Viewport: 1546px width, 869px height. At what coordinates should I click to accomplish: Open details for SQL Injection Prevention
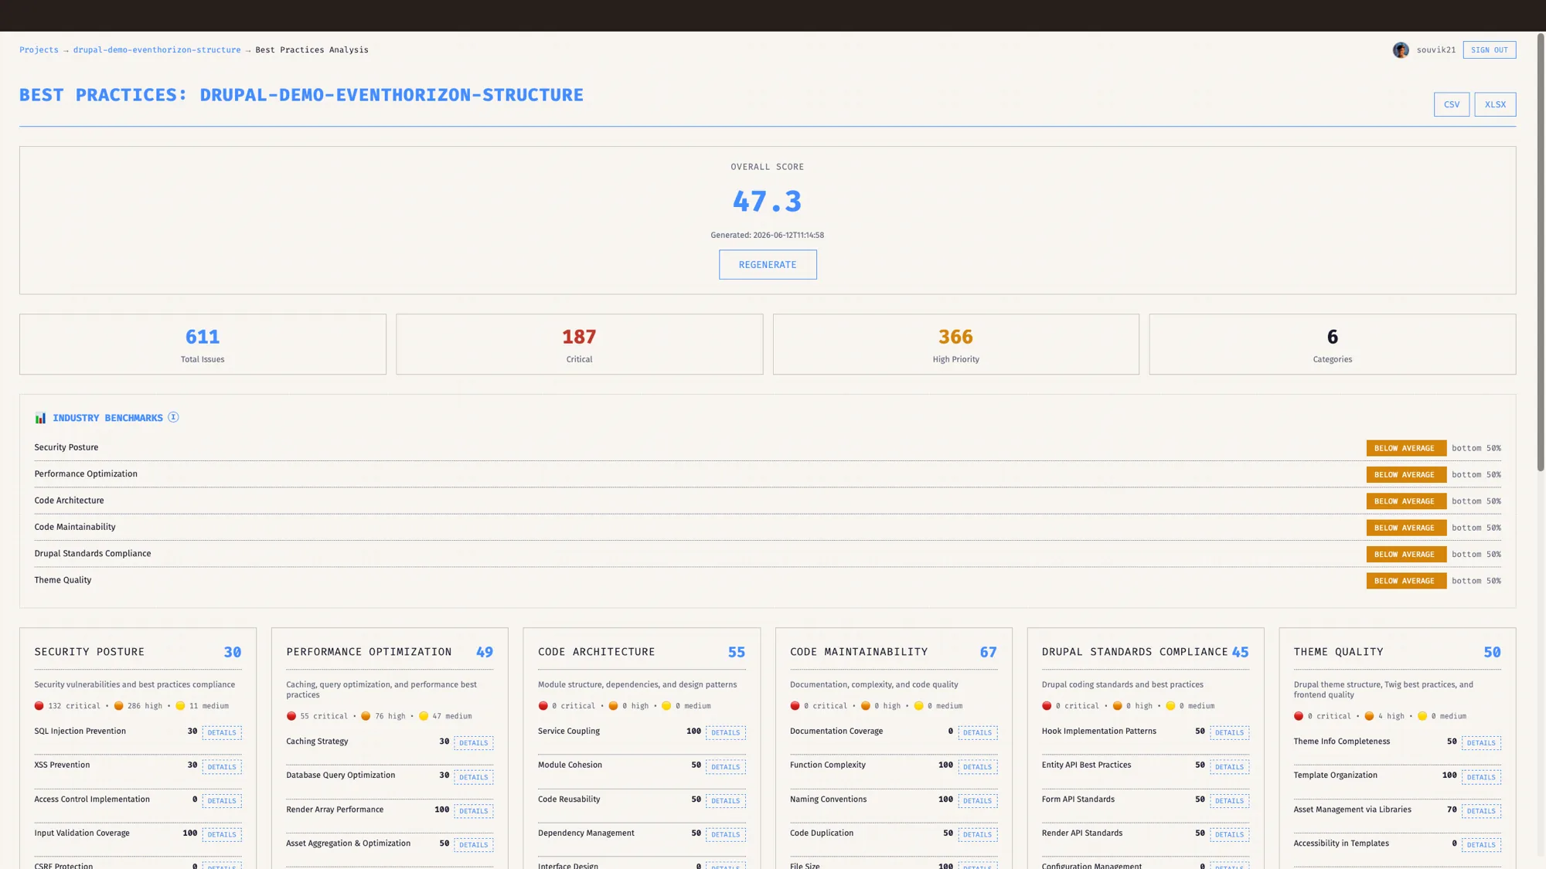pos(222,732)
